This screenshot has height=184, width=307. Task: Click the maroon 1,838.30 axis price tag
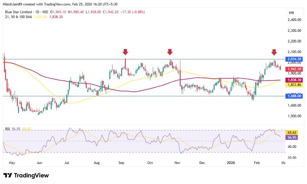294,80
